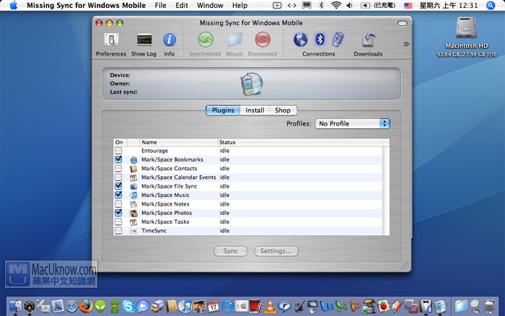The height and width of the screenshot is (316, 505).
Task: Open the File menu
Action: click(160, 6)
